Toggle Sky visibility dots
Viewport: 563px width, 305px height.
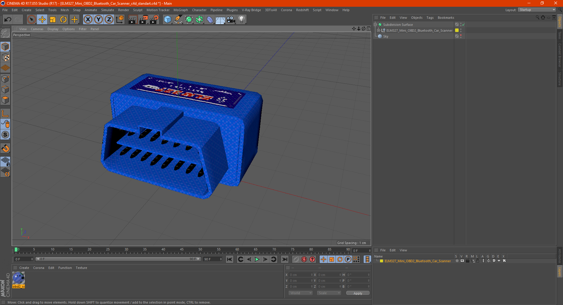461,36
